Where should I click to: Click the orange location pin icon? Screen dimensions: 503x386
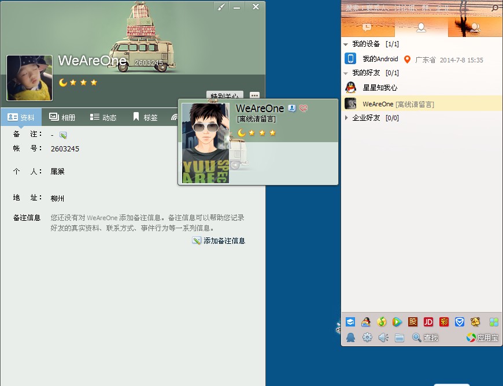coord(407,60)
